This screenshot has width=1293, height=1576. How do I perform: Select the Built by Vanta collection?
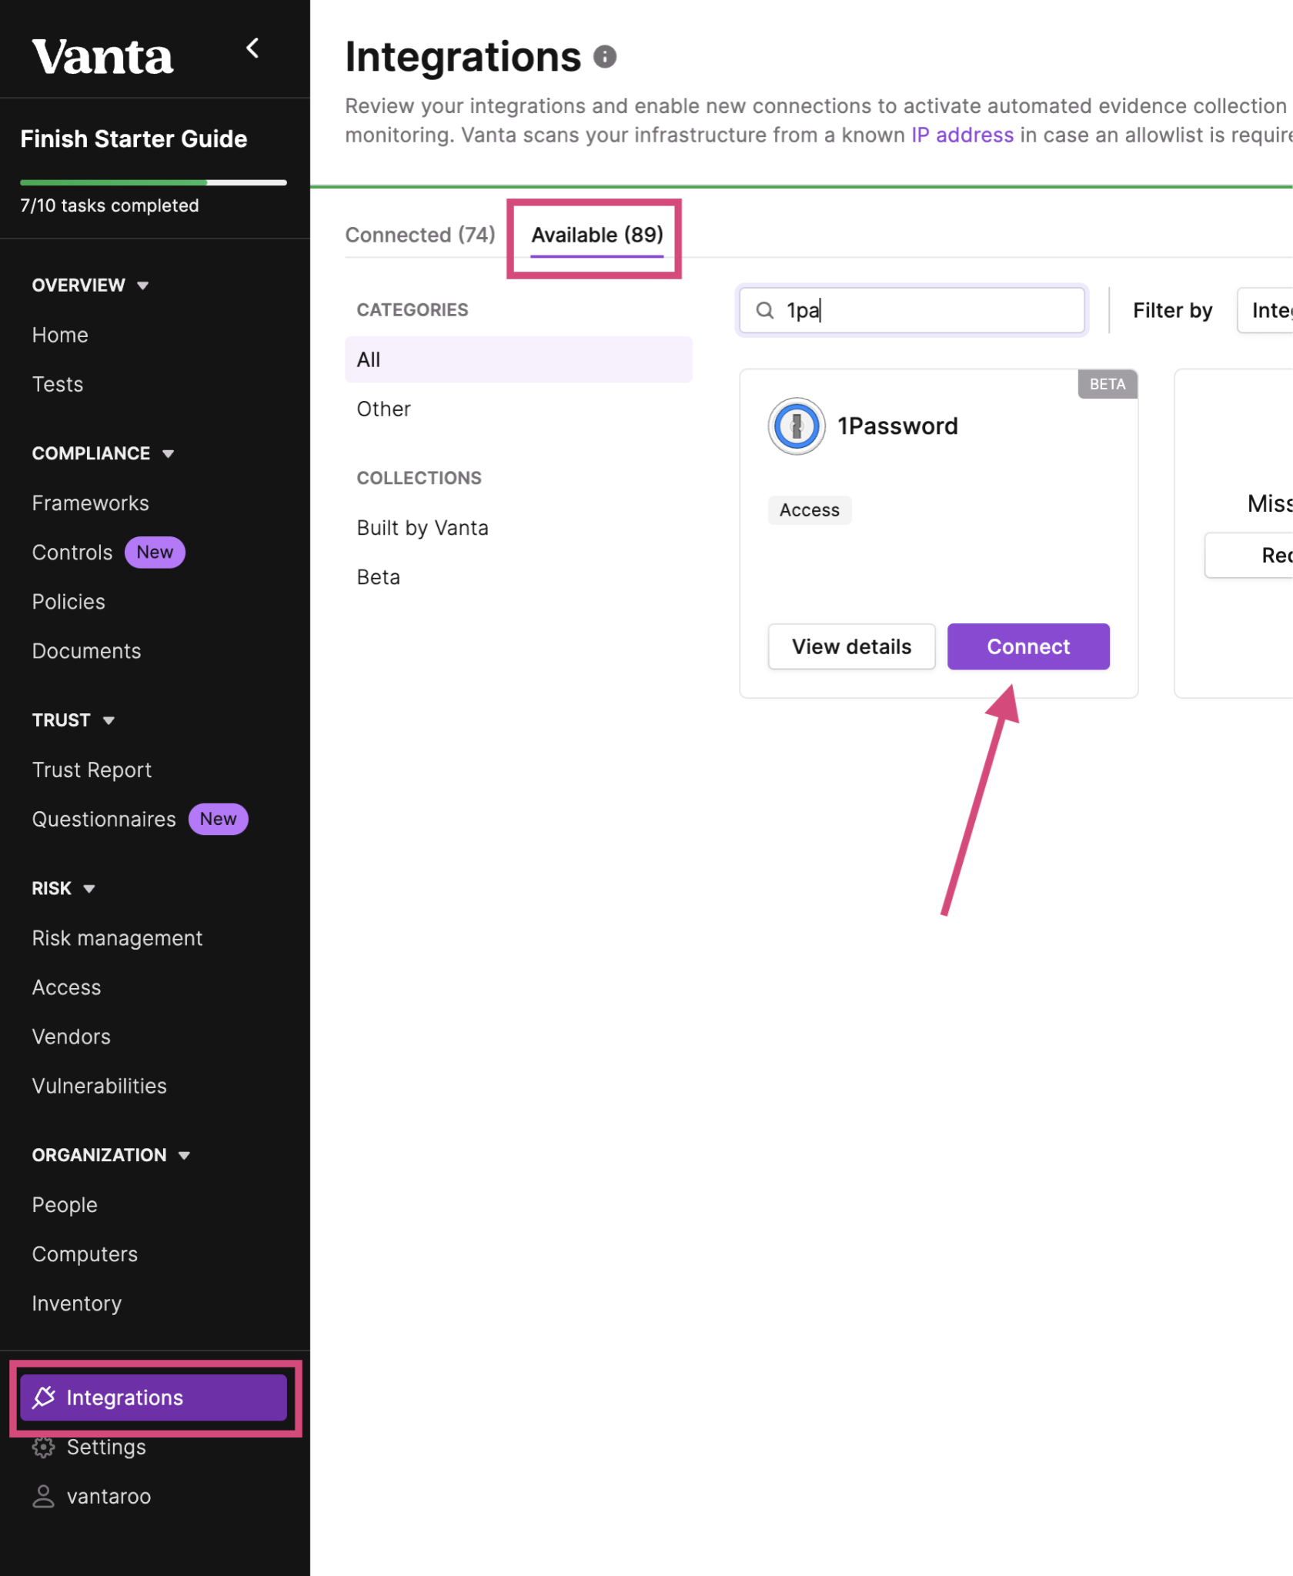point(423,528)
